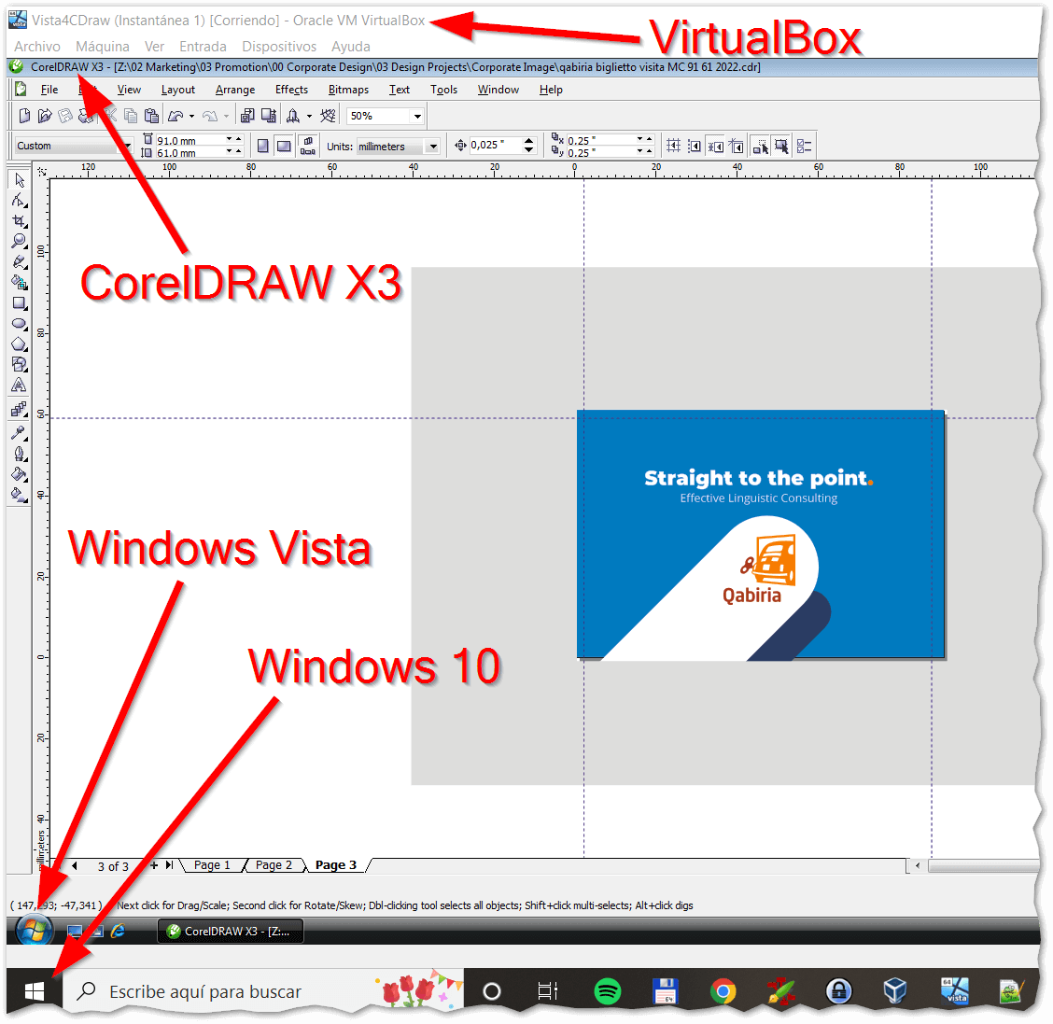1053x1024 pixels.
Task: Pick the Eyedropper tool
Action: pos(20,432)
